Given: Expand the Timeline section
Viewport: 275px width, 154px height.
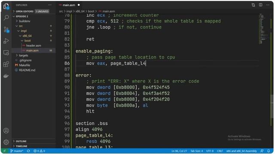Looking at the screenshot, I should click(21, 146).
